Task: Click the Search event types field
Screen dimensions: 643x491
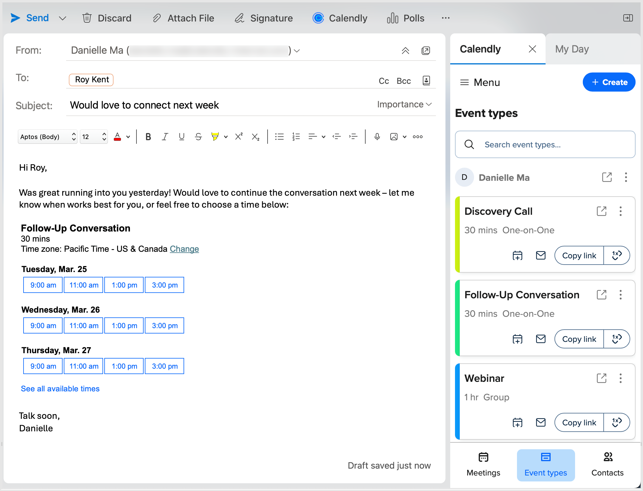Action: [x=545, y=144]
